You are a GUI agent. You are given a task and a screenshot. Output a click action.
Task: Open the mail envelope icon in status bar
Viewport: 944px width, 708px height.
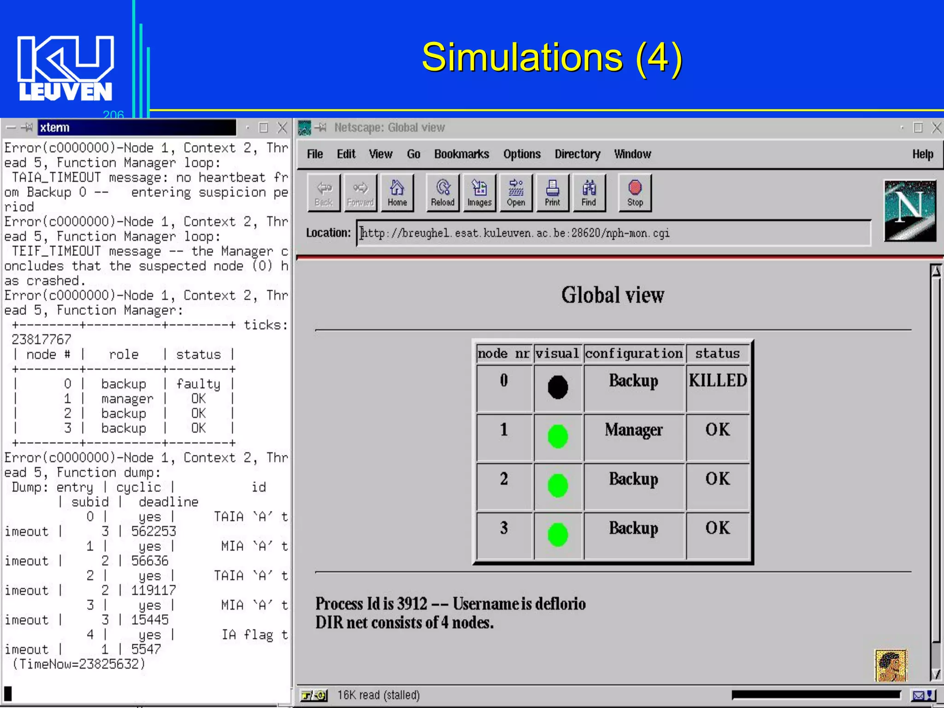[x=923, y=695]
